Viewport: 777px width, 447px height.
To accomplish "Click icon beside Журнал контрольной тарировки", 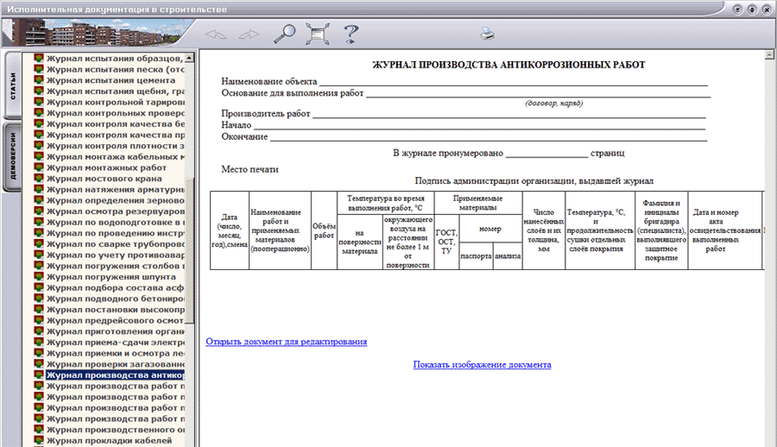I will [x=39, y=102].
